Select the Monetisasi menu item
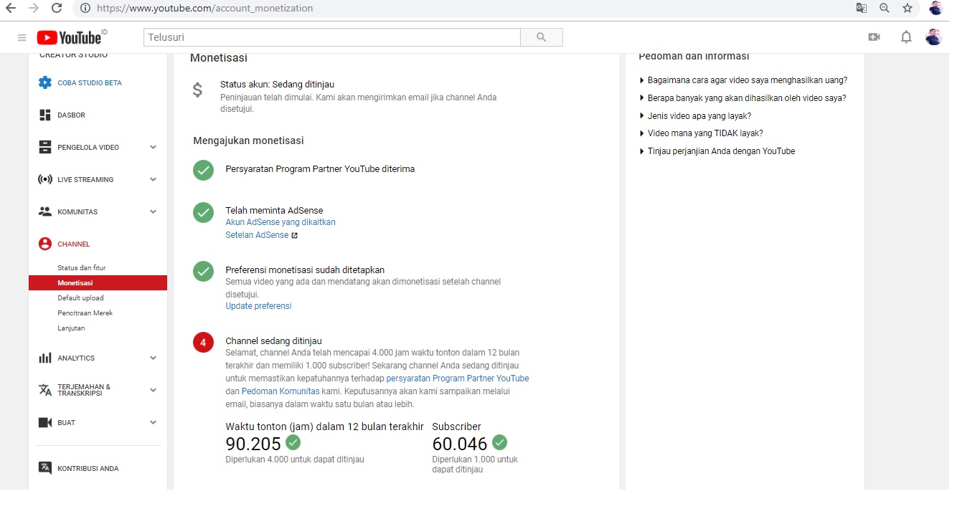This screenshot has width=957, height=519. click(x=98, y=283)
